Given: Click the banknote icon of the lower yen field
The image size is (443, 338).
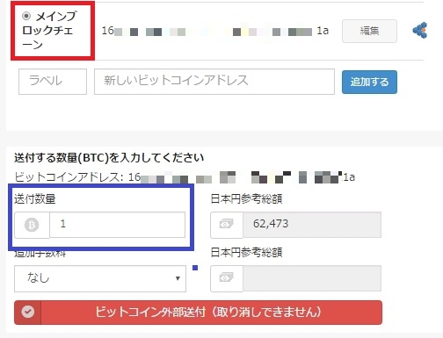Looking at the screenshot, I should 226,278.
